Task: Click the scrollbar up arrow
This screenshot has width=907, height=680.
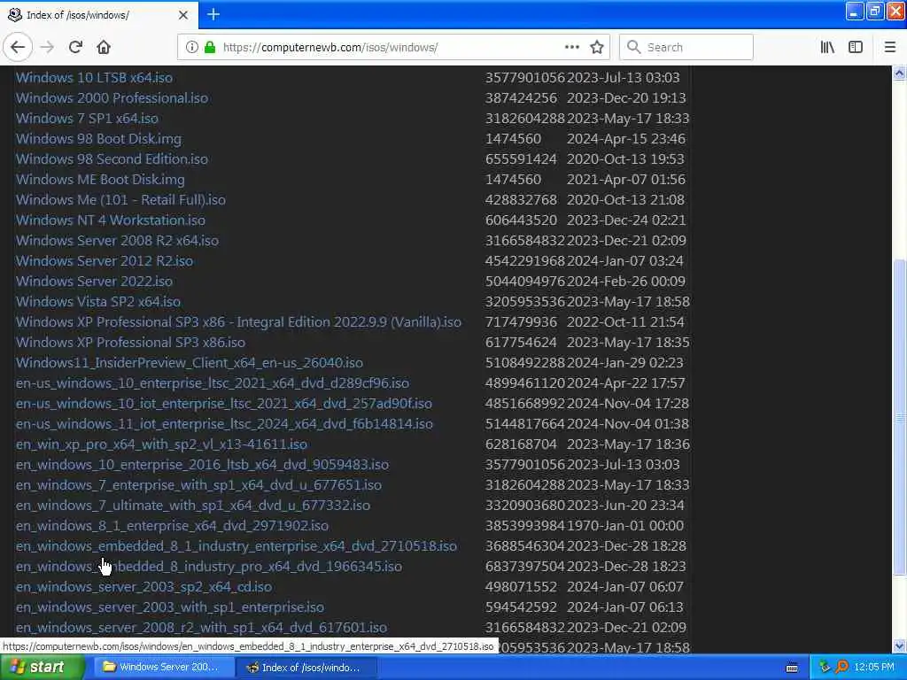Action: point(899,73)
